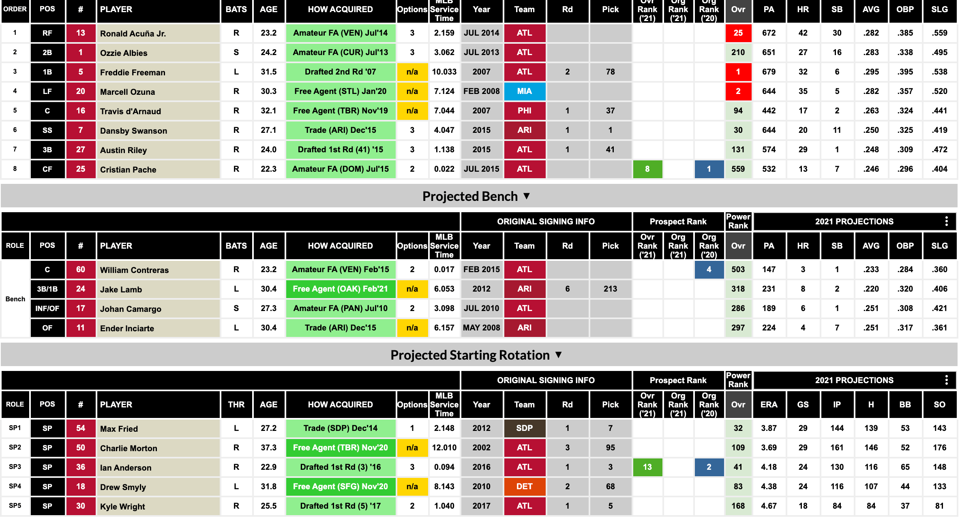Toggle the n/a options tag for Jake Lamb
The width and height of the screenshot is (960, 520).
412,288
